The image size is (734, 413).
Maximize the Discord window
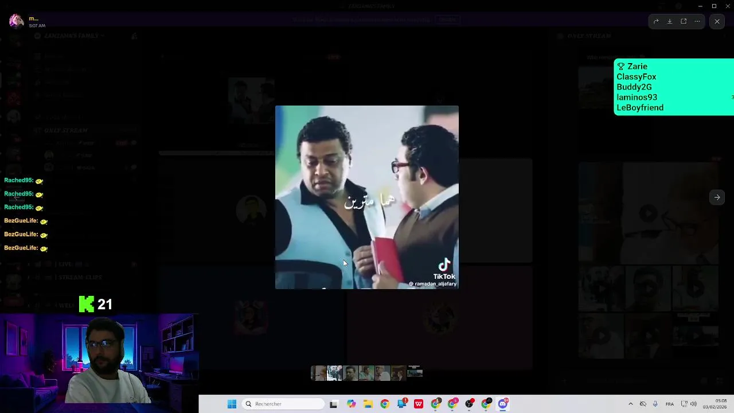click(x=714, y=6)
